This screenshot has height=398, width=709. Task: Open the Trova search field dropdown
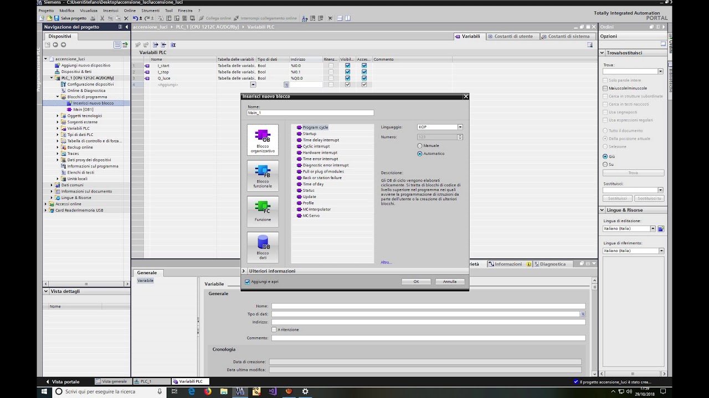coord(660,71)
